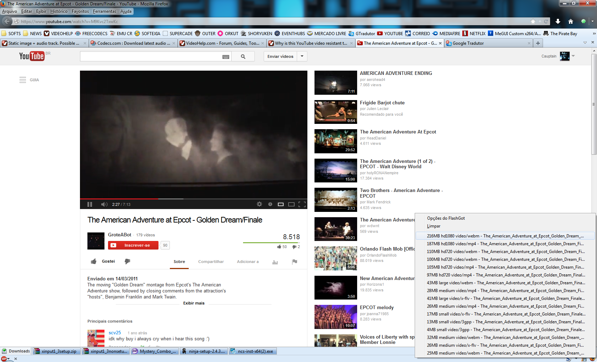The width and height of the screenshot is (597, 362).
Task: Open AMERICAN ADVENTURE ENDING thumbnail
Action: 335,83
